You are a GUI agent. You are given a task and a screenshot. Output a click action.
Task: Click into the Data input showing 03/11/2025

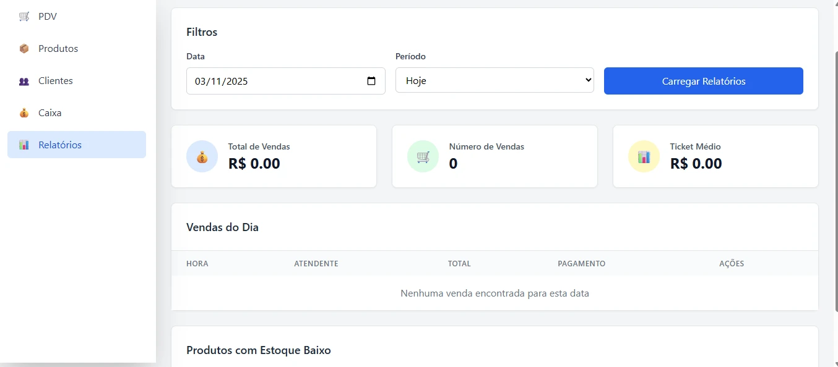248,81
